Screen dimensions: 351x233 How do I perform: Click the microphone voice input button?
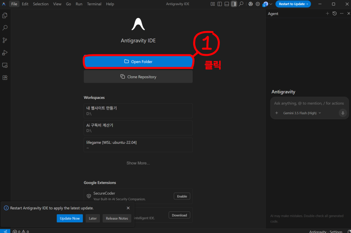pos(343,113)
